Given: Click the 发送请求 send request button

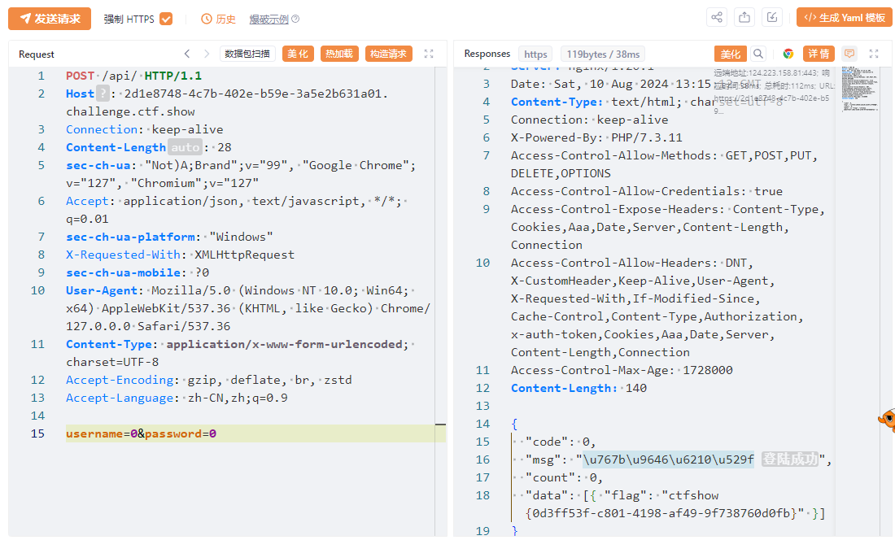Looking at the screenshot, I should 50,19.
